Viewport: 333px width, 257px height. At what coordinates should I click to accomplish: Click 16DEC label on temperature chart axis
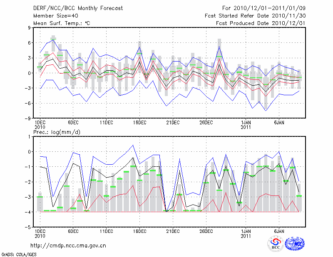(139, 122)
